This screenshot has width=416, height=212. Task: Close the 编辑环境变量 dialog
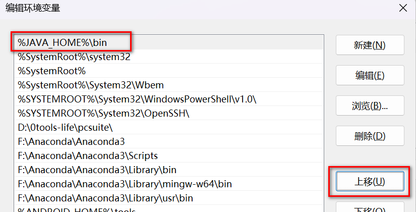[x=403, y=8]
